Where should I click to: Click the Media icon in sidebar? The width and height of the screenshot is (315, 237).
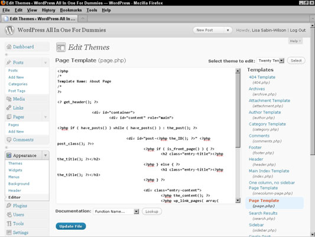pyautogui.click(x=9, y=99)
